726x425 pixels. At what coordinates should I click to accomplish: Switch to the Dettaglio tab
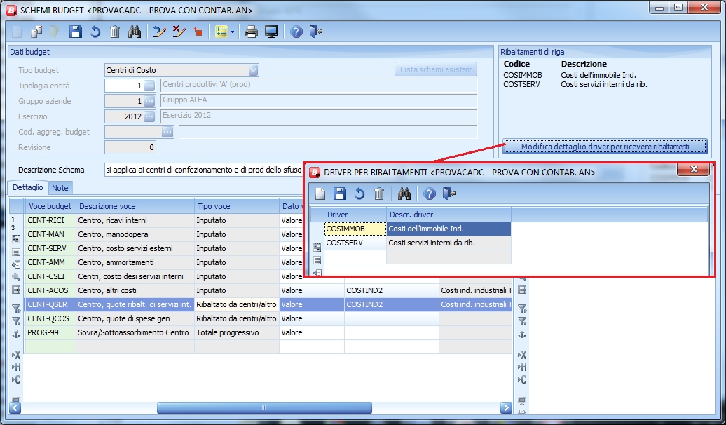click(28, 187)
